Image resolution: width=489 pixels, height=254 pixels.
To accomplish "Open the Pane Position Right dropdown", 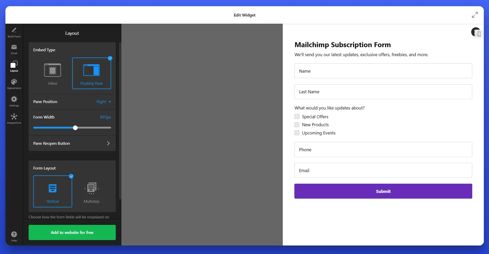I will point(104,102).
